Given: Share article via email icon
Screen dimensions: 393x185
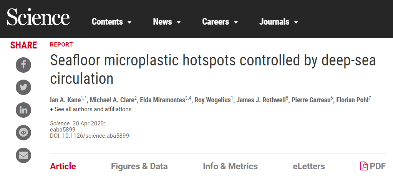Looking at the screenshot, I should point(23,155).
